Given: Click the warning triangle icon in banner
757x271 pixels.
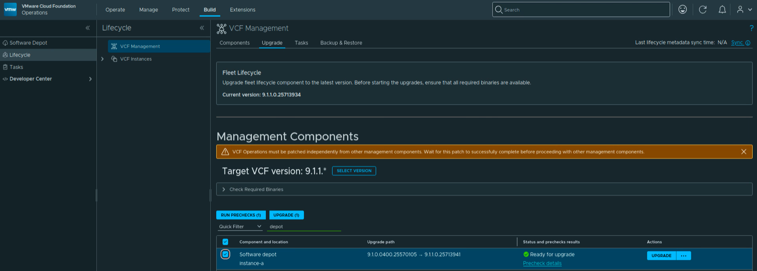Looking at the screenshot, I should click(x=225, y=151).
